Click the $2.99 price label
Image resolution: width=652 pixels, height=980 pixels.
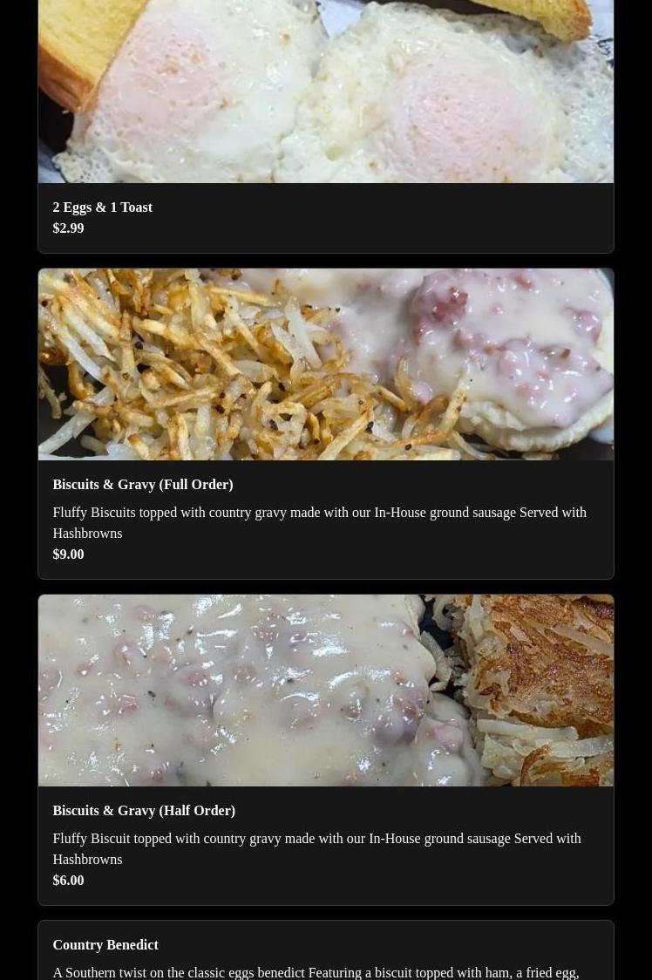tap(68, 228)
